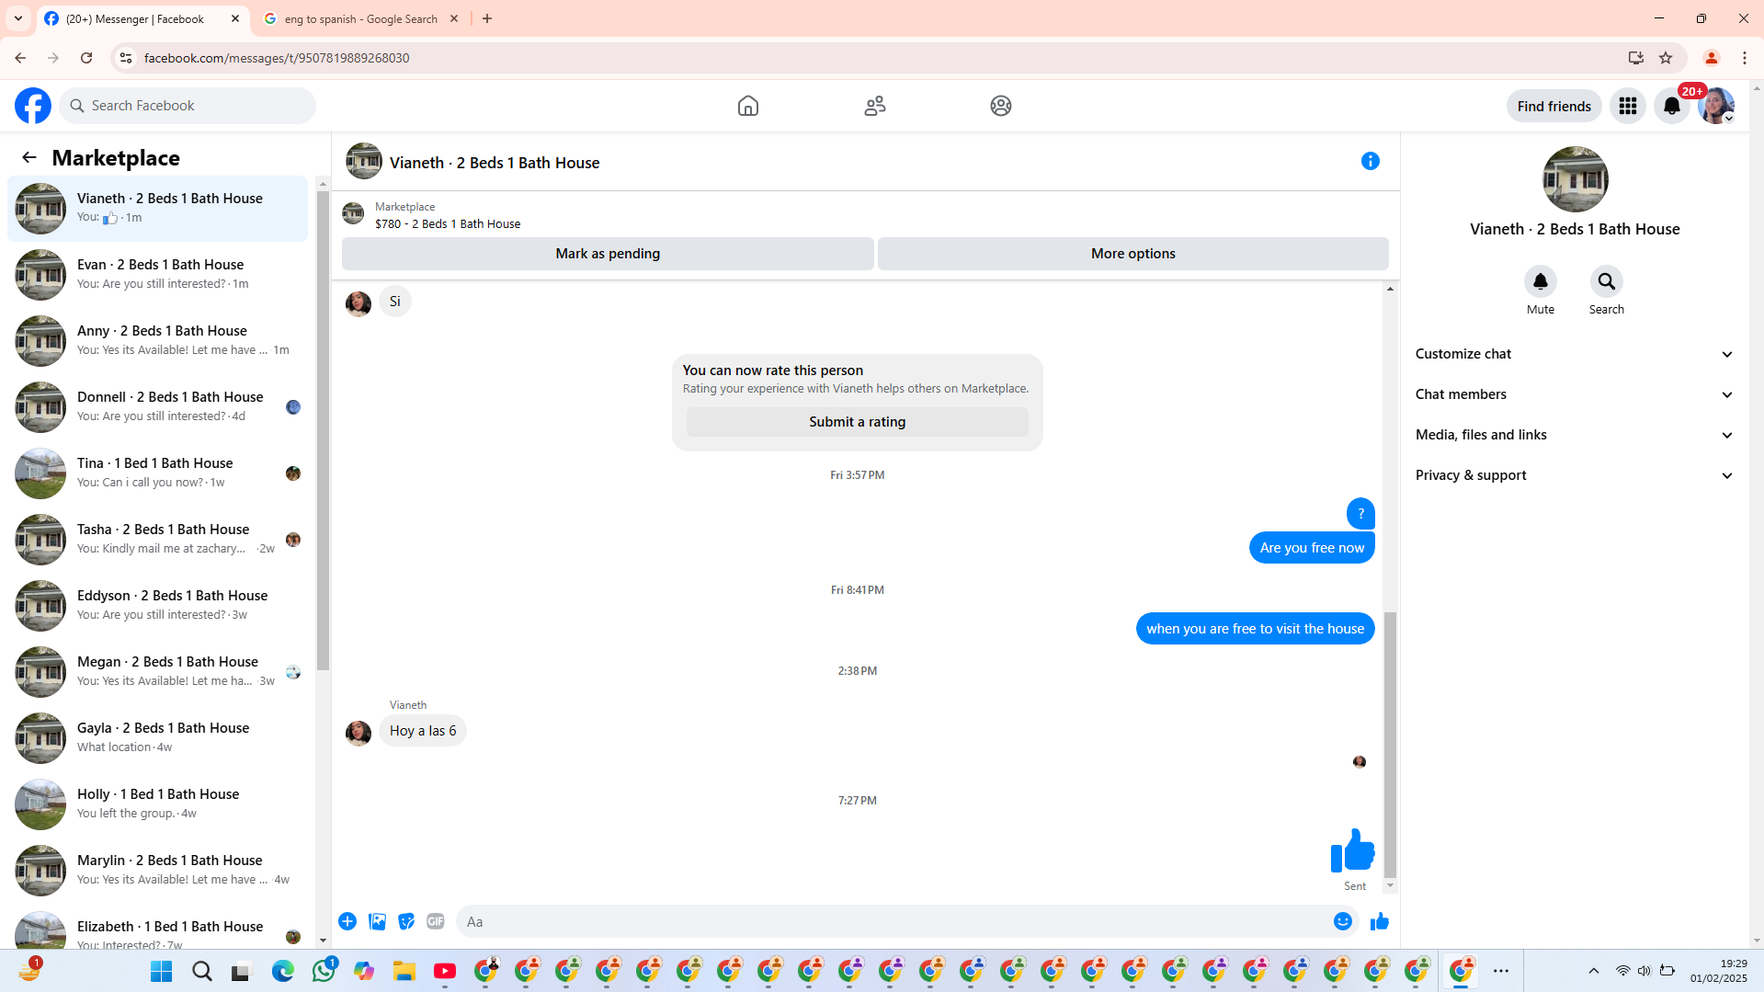The image size is (1764, 992).
Task: Expand Customize chat section
Action: click(x=1575, y=354)
